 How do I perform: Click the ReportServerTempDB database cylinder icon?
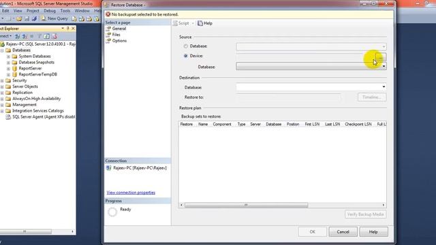pyautogui.click(x=15, y=74)
